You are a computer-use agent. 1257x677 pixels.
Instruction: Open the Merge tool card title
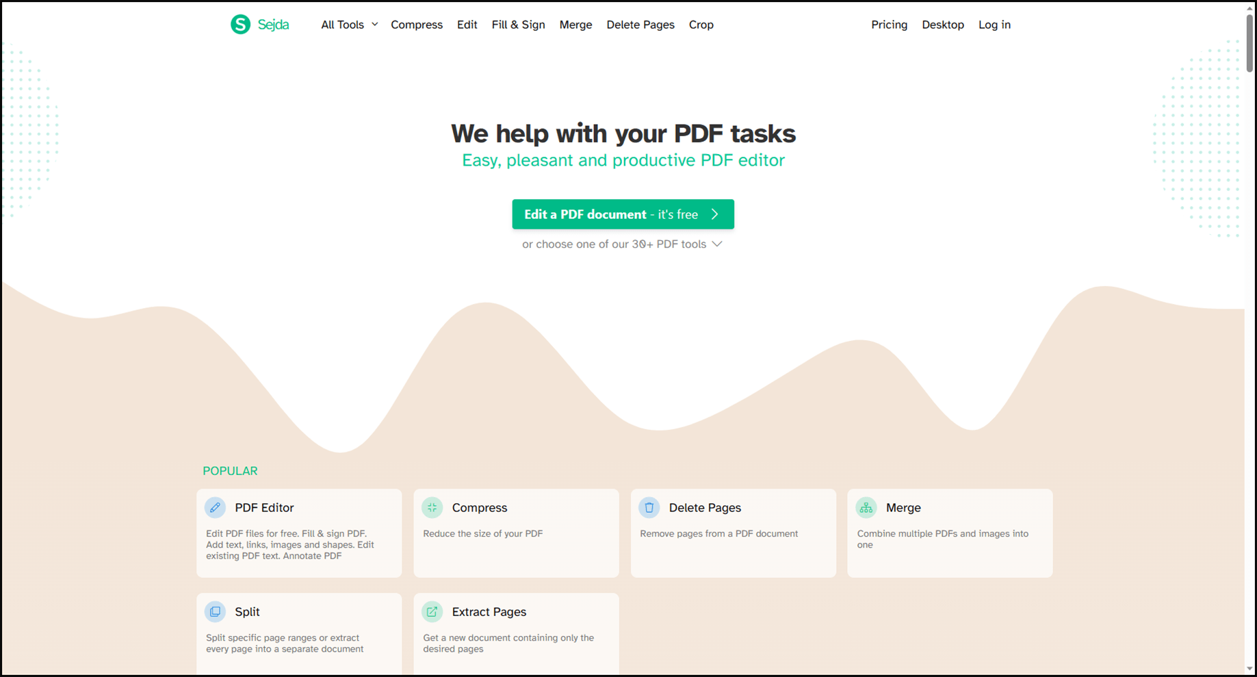903,508
